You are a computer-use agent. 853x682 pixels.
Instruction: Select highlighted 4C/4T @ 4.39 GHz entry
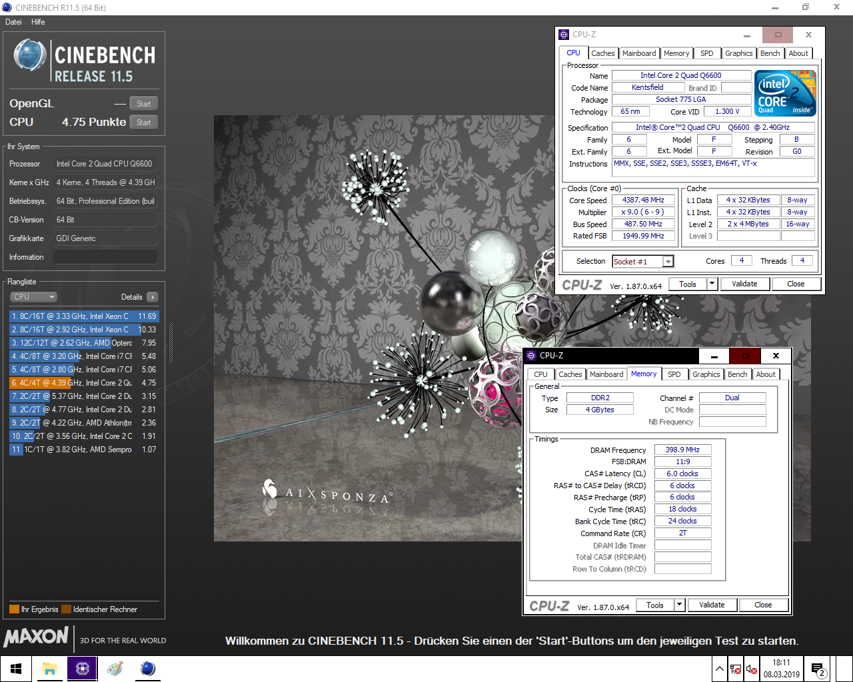[84, 383]
